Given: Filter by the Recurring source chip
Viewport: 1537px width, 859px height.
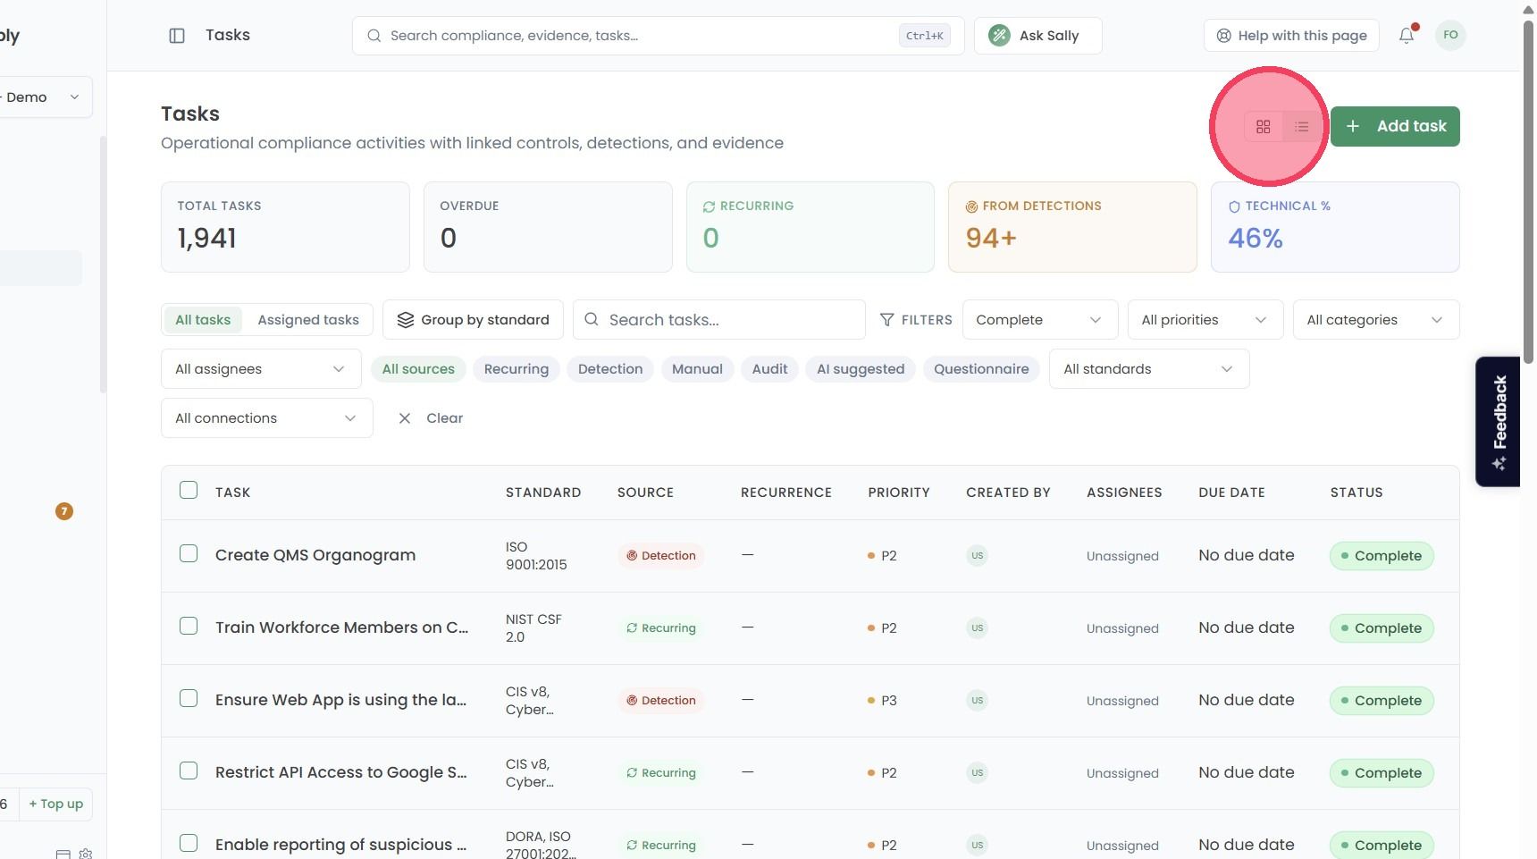Looking at the screenshot, I should pos(517,369).
